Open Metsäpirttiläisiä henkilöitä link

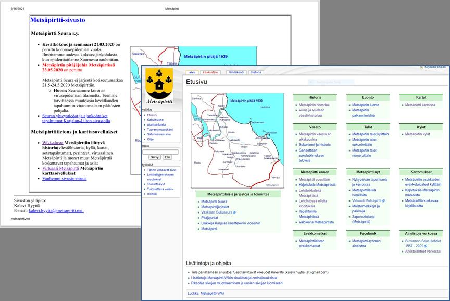(x=364, y=192)
